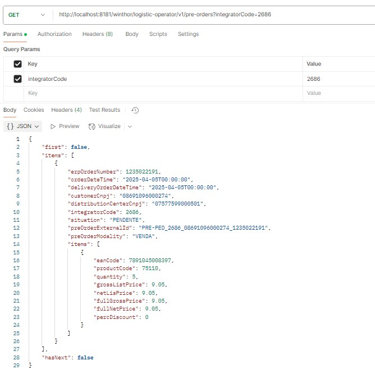The image size is (375, 374).
Task: Open the Headers (8) request tab
Action: coord(98,34)
